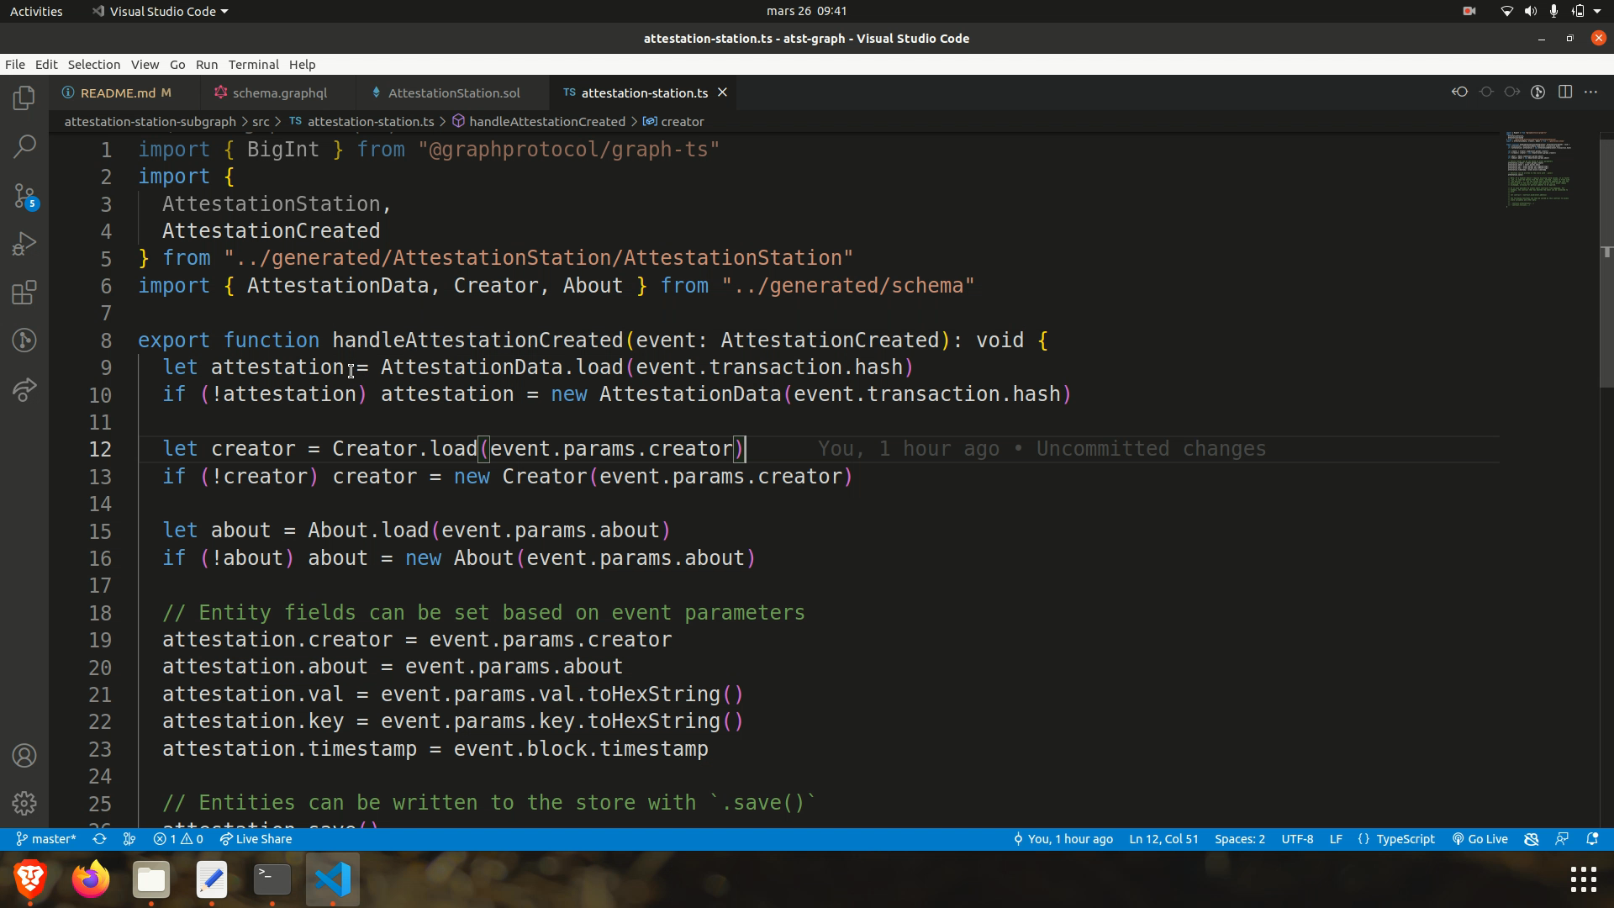The image size is (1614, 908).
Task: Open the Help menu
Action: point(302,65)
